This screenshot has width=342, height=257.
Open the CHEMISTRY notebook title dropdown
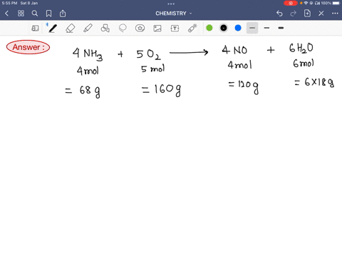pos(174,14)
